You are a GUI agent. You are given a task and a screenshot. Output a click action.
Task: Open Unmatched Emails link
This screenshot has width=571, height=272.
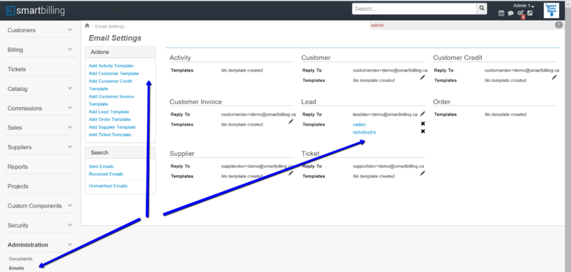tap(108, 186)
